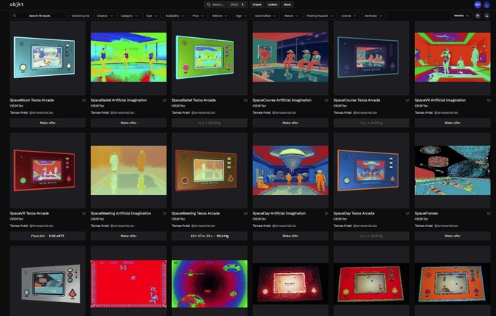496x316 pixels.
Task: Focus the top Search field
Action: tap(225, 4)
